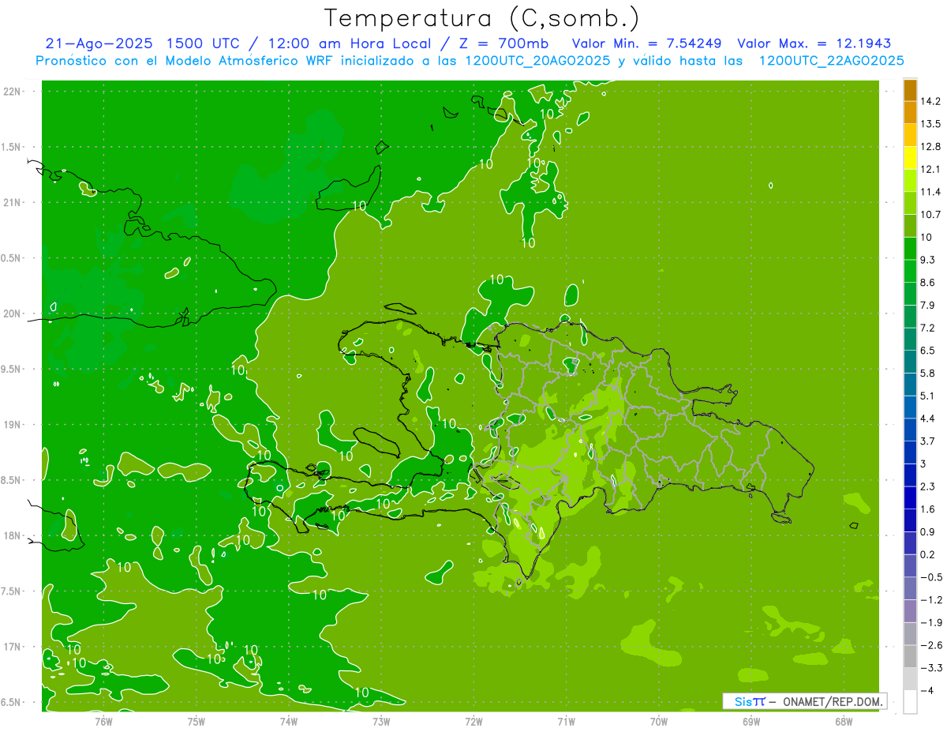Click the color bar label 4.4
This screenshot has height=732, width=947.
click(x=927, y=419)
